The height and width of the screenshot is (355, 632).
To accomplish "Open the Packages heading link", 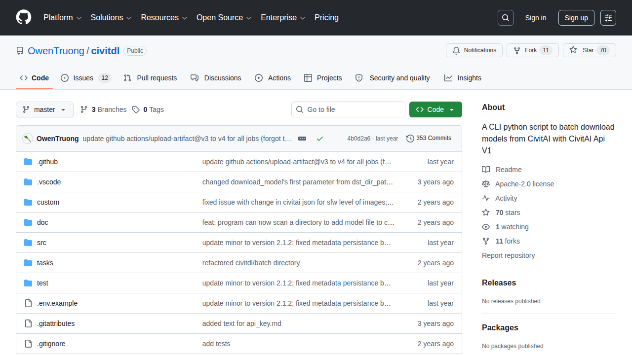I will point(500,327).
